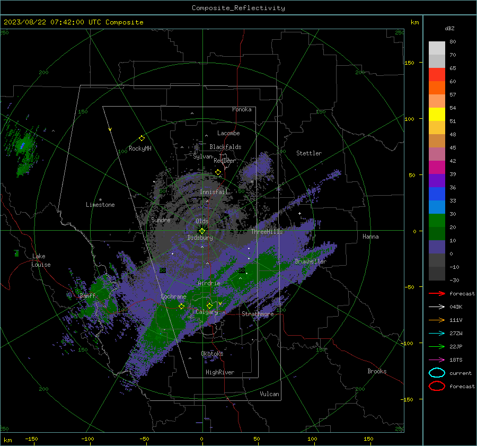Click the magenta 18TS arrow in legend

click(x=437, y=360)
